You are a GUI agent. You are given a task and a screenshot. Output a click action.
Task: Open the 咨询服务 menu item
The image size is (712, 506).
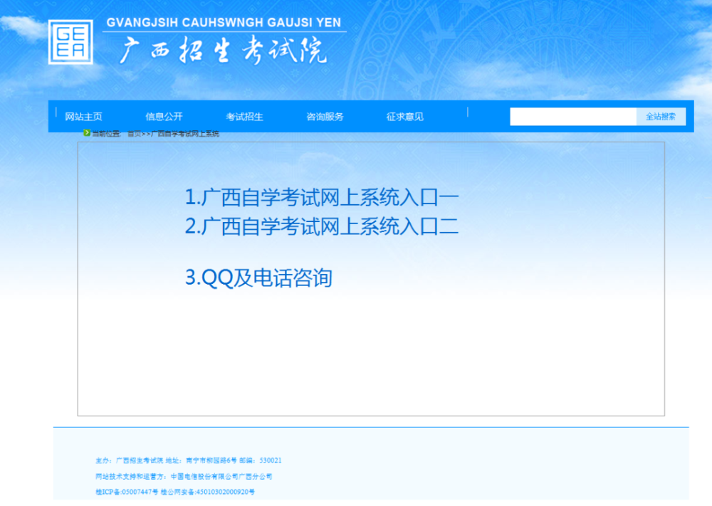[326, 116]
